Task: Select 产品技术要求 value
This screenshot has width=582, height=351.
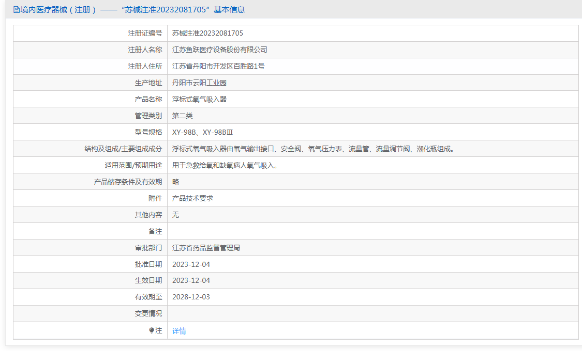Action: pyautogui.click(x=192, y=198)
